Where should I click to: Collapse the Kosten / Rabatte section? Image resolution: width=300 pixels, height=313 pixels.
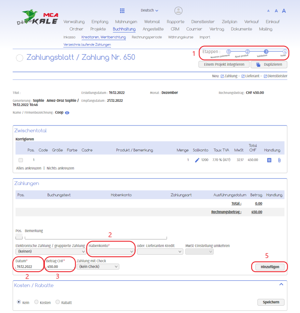(281, 284)
